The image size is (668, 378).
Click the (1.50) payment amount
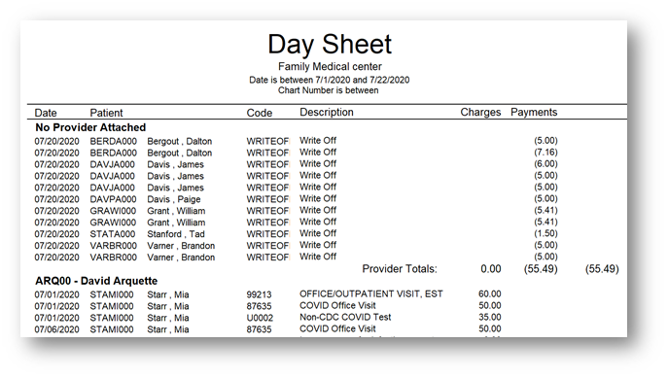coord(545,233)
